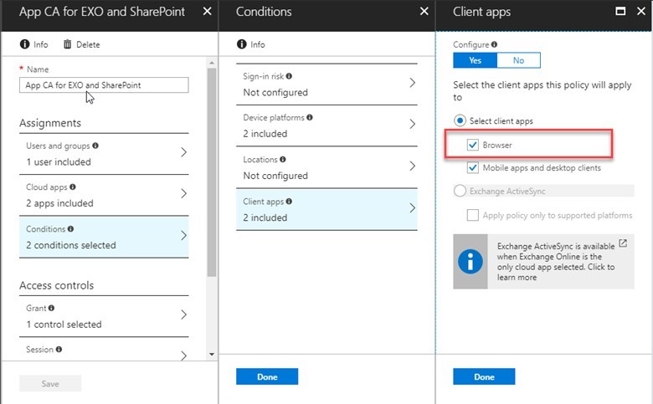
Task: Select the Device platforms condition
Action: [x=326, y=125]
